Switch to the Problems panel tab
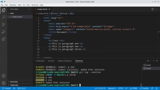Image resolution: width=160 pixels, height=90 pixels. click(40, 61)
